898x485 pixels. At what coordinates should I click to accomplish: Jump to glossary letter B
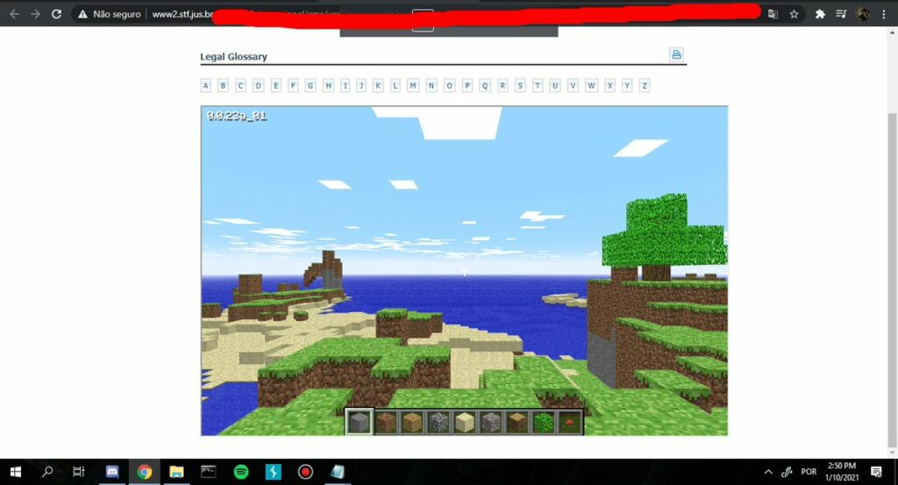pos(224,86)
